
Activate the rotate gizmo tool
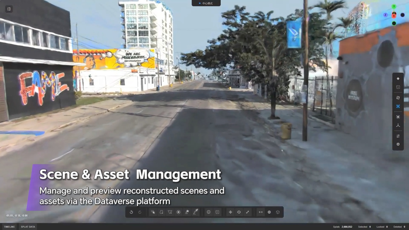pyautogui.click(x=239, y=212)
